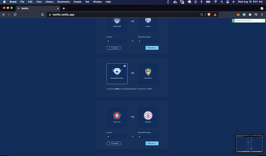The image size is (266, 156).
Task: Open the History menu
Action: [x=49, y=2]
